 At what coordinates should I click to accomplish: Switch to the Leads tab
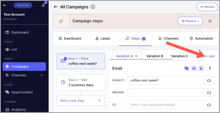103,38
